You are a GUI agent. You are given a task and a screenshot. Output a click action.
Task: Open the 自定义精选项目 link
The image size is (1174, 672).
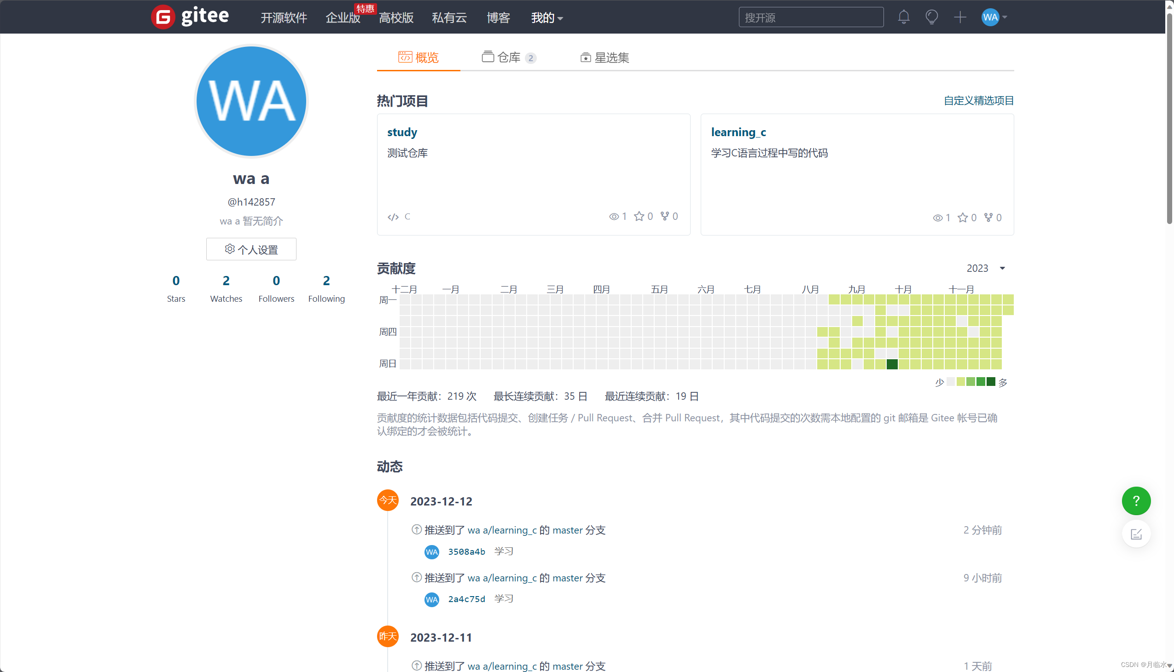point(978,100)
